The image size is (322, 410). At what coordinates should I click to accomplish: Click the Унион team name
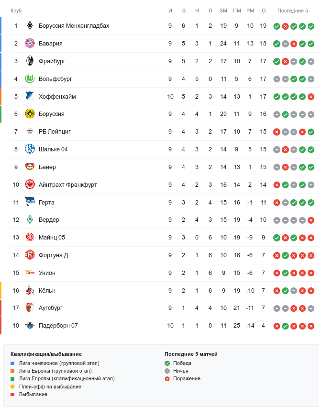coord(47,273)
